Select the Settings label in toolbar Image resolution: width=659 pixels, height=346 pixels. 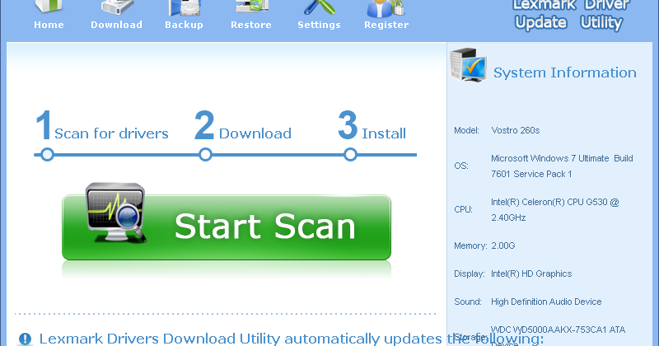tap(319, 25)
